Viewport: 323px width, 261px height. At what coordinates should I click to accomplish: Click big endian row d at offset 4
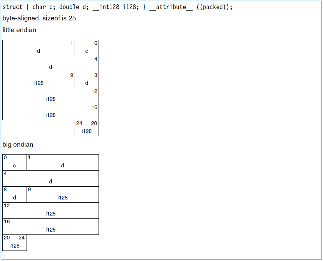coord(50,178)
